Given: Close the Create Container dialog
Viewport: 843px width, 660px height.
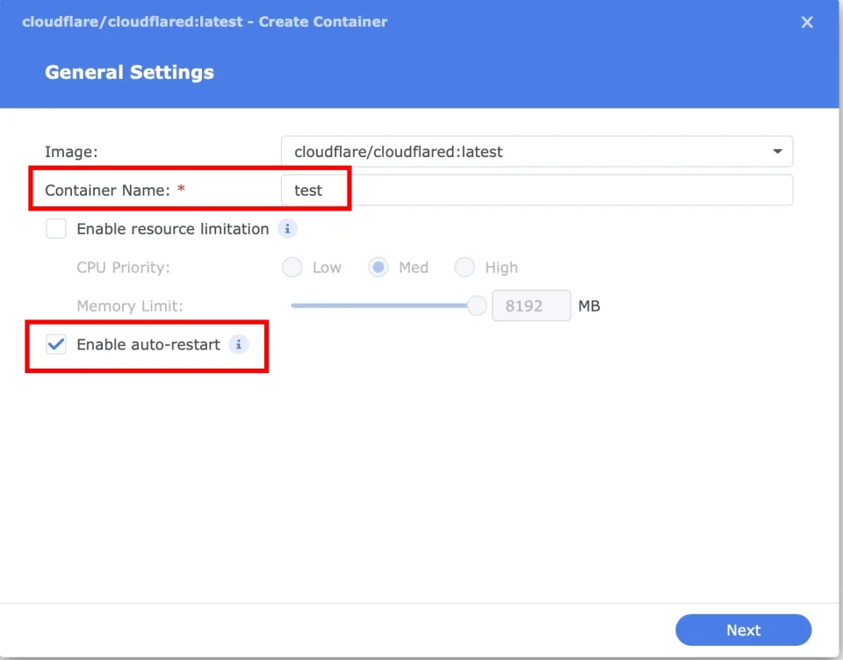Looking at the screenshot, I should pos(806,22).
